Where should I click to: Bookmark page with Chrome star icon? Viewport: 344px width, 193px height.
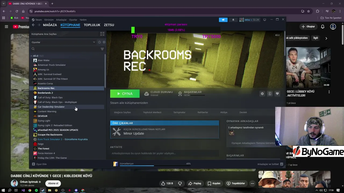coord(309,11)
